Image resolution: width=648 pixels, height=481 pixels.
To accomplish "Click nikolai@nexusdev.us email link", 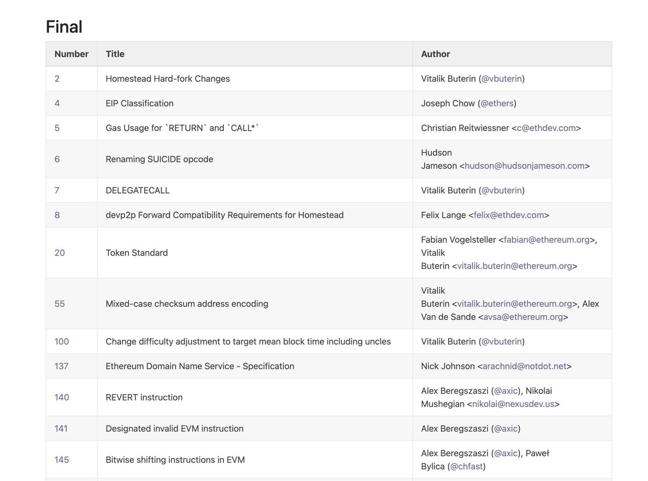I will pos(513,404).
